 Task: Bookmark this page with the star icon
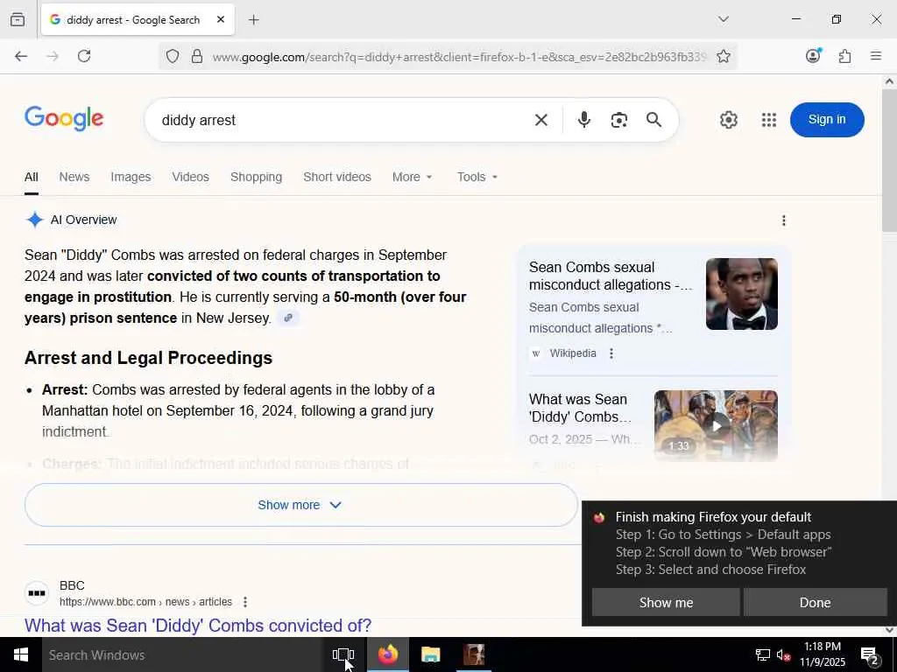tap(723, 56)
